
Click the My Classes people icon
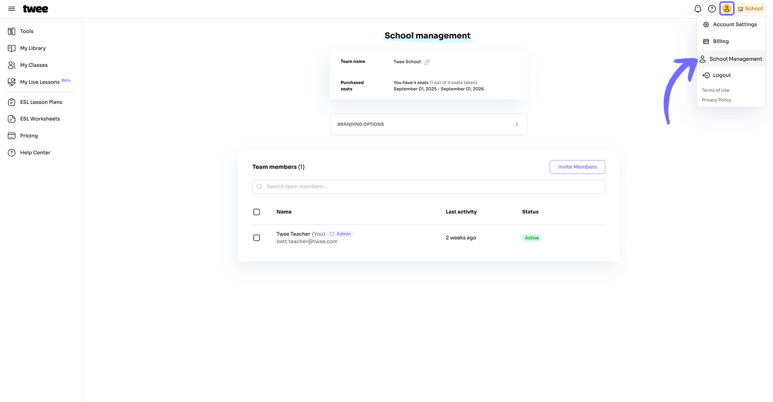coord(12,65)
